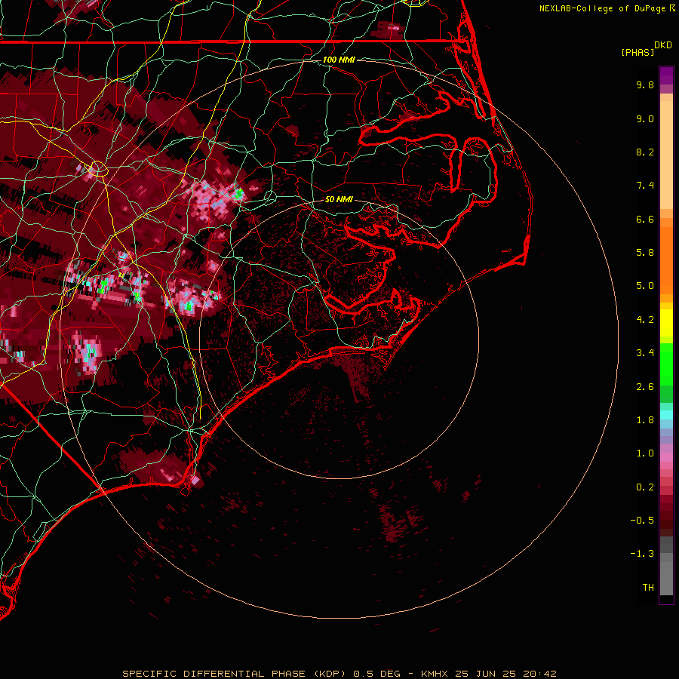Viewport: 679px width, 679px height.
Task: Click the 1.0 scale label
Action: point(645,453)
